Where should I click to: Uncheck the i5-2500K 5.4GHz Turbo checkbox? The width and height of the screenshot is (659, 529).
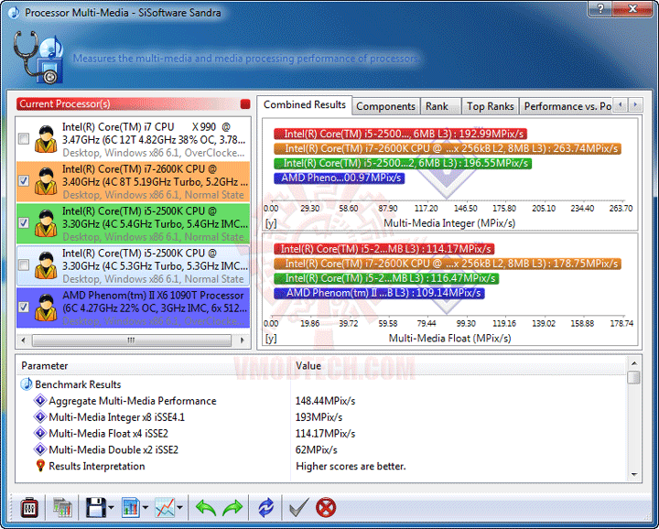point(24,222)
